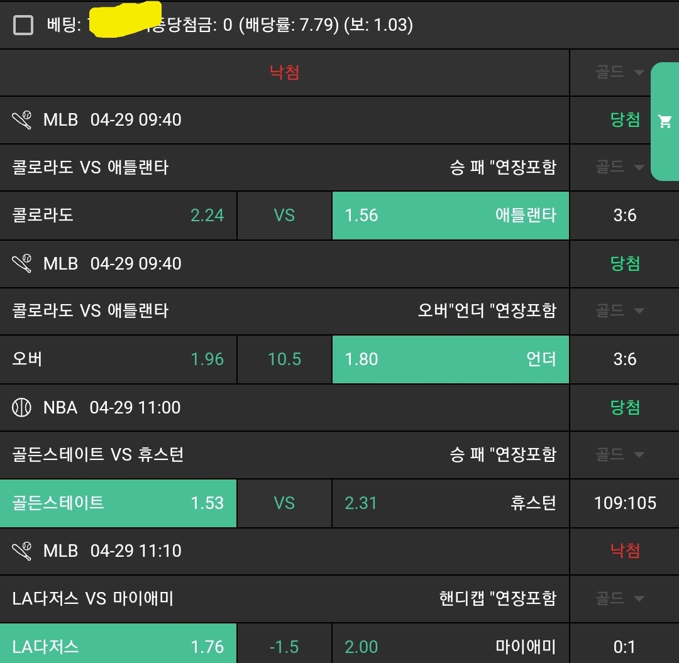Click the shopping cart icon
The image size is (679, 663).
pyautogui.click(x=665, y=121)
